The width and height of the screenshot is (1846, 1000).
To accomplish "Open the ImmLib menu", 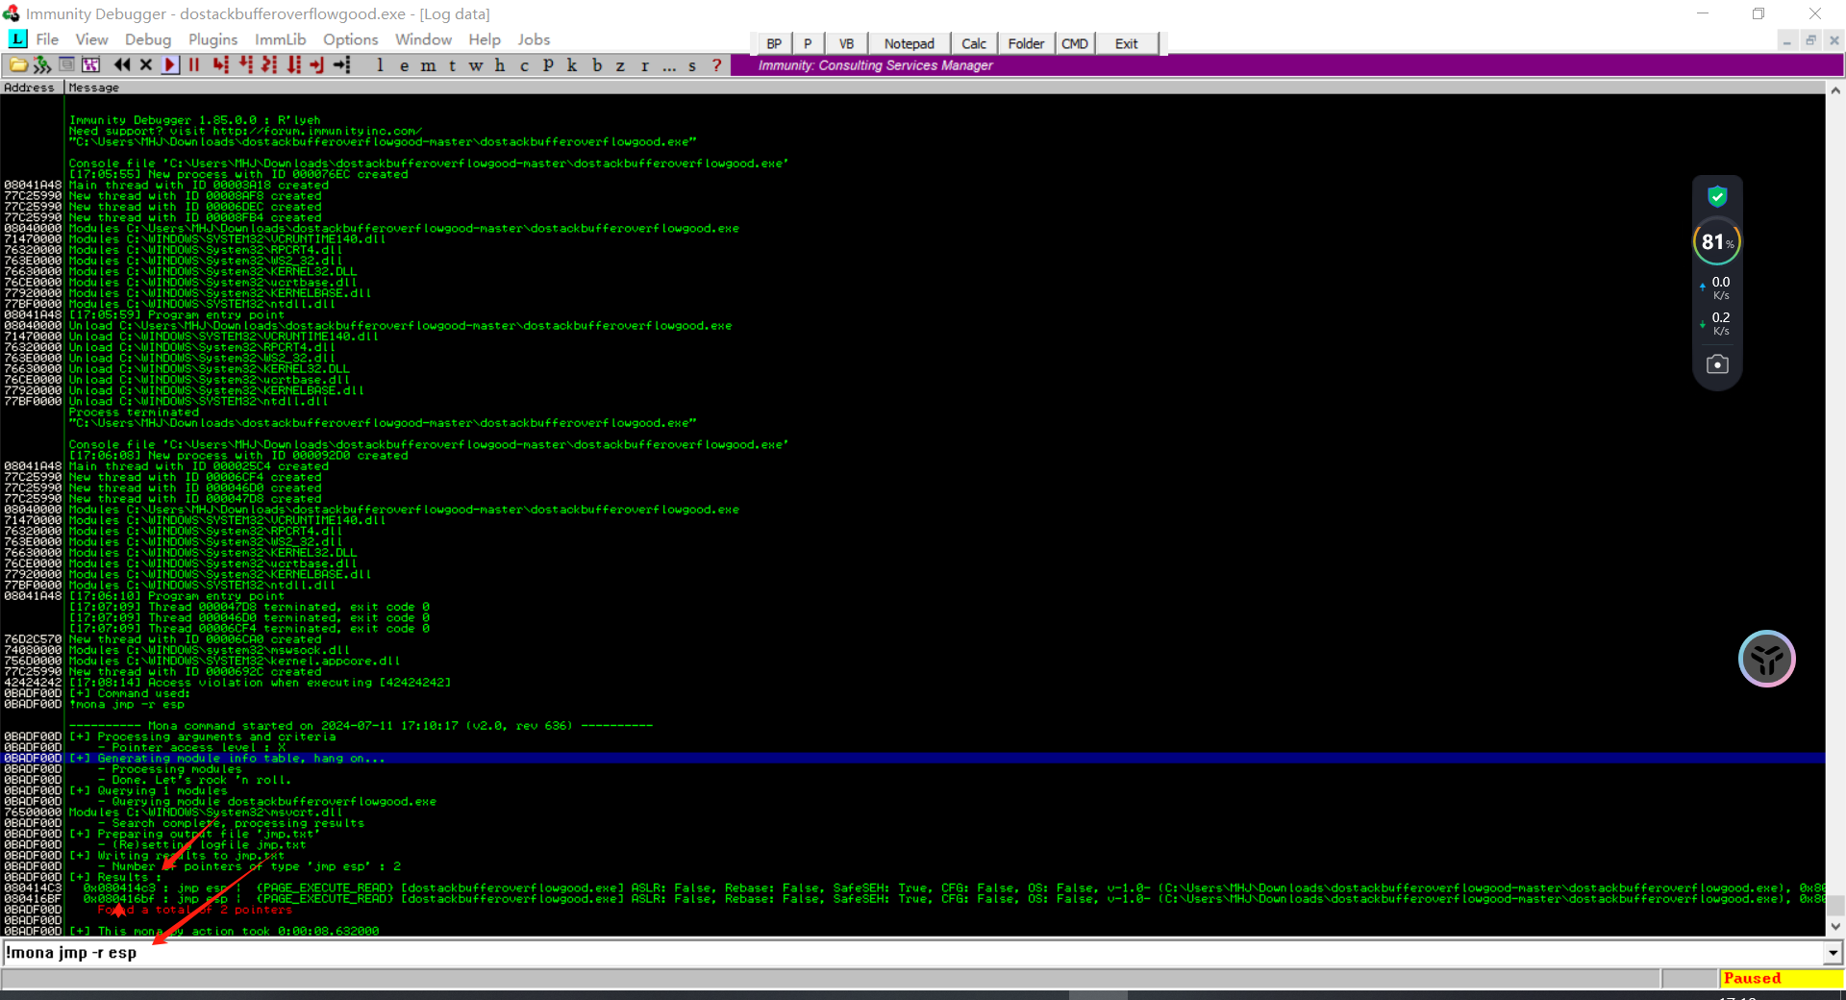I will (x=280, y=39).
